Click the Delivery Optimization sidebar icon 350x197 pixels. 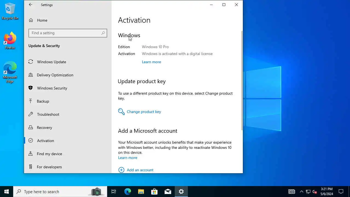(31, 75)
